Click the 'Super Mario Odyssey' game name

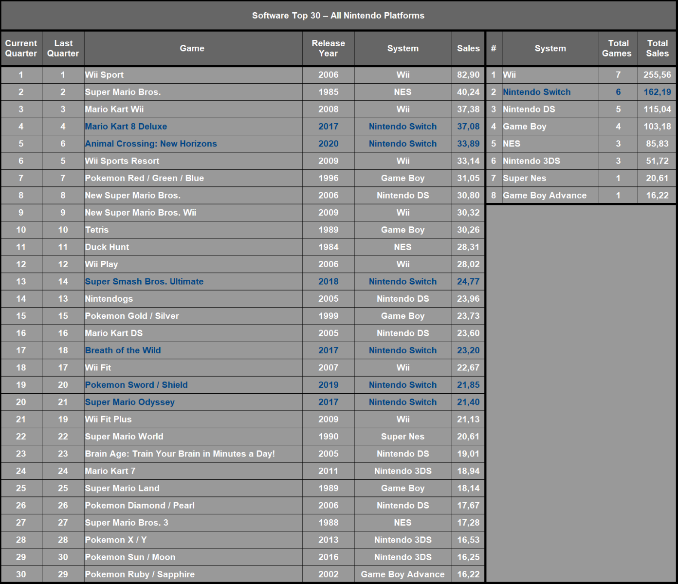tap(129, 402)
